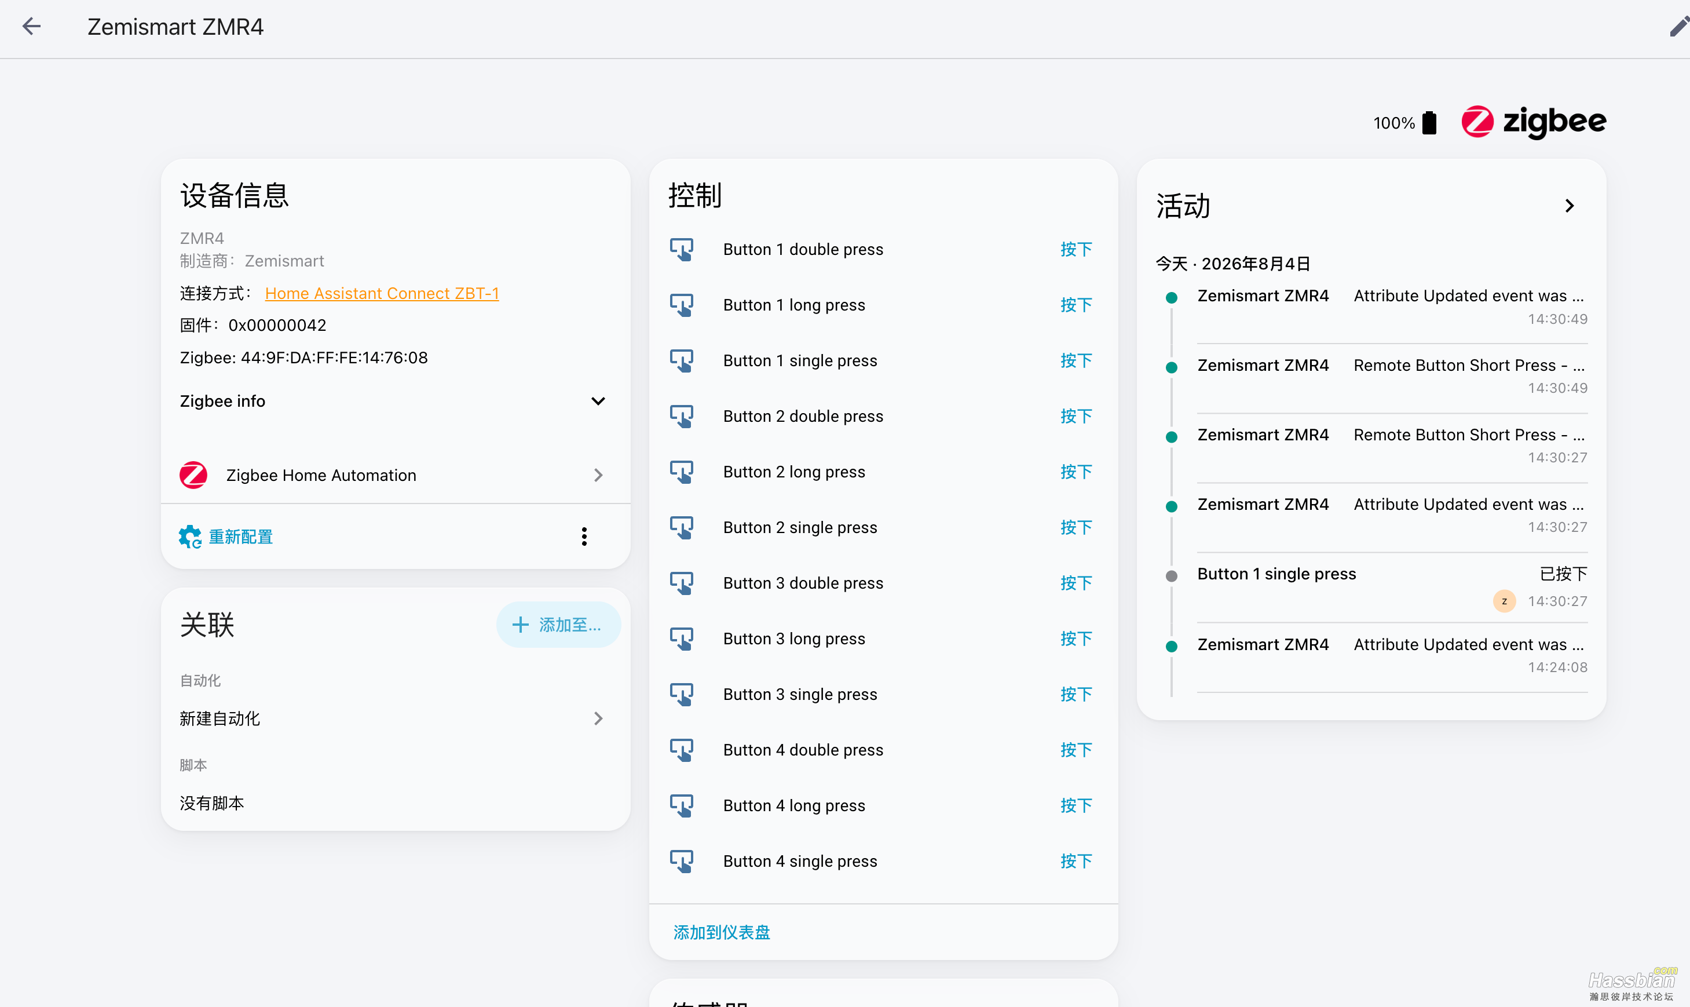Image resolution: width=1690 pixels, height=1007 pixels.
Task: Click the firmware value 0x00000042
Action: point(277,325)
